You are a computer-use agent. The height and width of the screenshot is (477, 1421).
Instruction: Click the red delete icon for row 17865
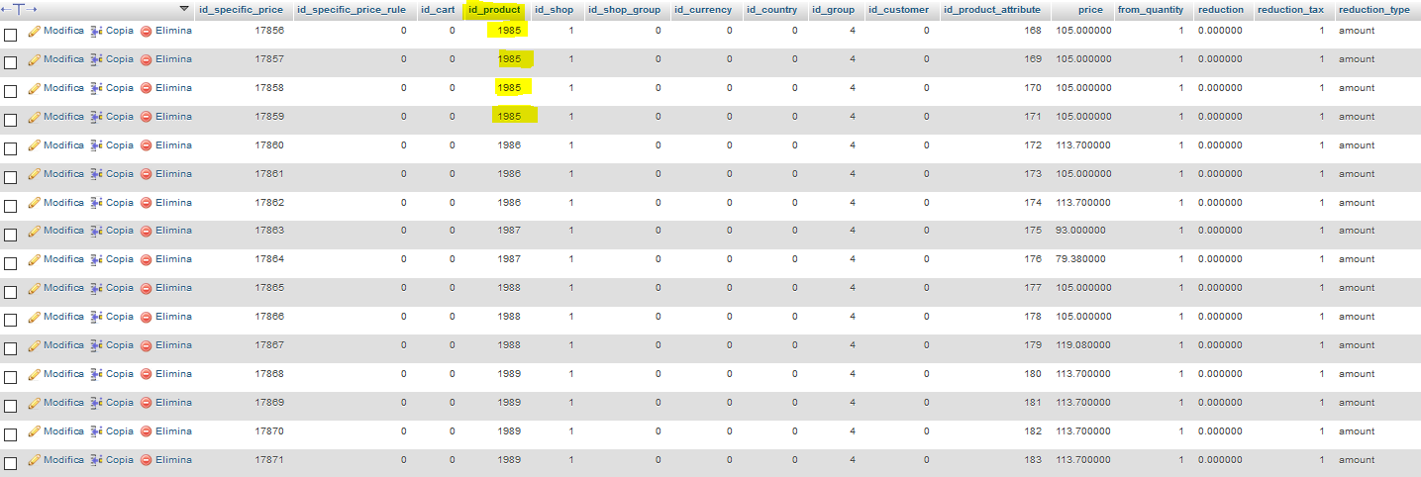pyautogui.click(x=147, y=288)
